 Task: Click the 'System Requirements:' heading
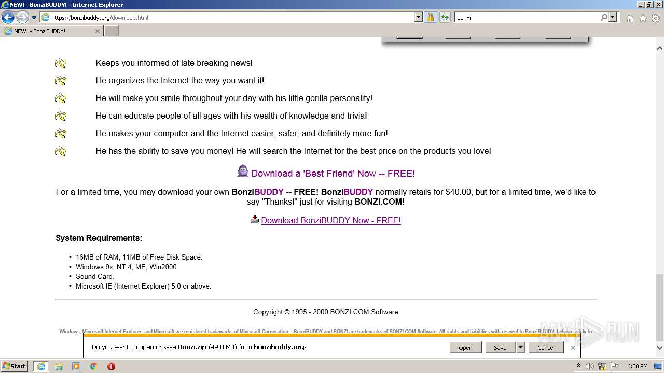coord(99,238)
